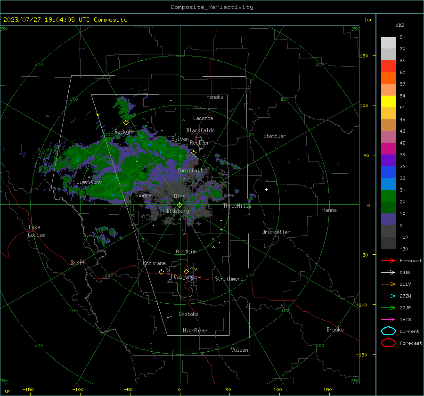Click the cyan current ellipse legend icon
Viewport: 424px width, 396px height.
pyautogui.click(x=388, y=331)
